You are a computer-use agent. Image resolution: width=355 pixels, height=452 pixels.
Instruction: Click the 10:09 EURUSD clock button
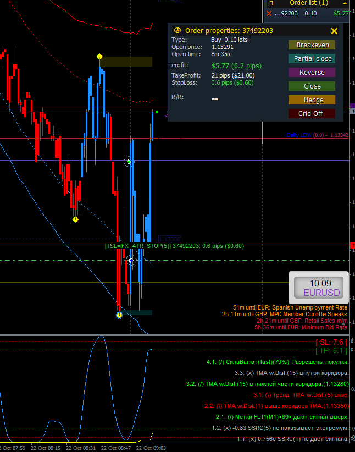coord(318,288)
